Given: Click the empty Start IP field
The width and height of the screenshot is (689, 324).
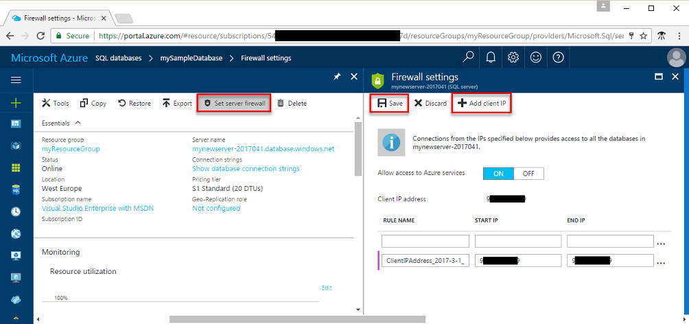Looking at the screenshot, I should click(518, 242).
